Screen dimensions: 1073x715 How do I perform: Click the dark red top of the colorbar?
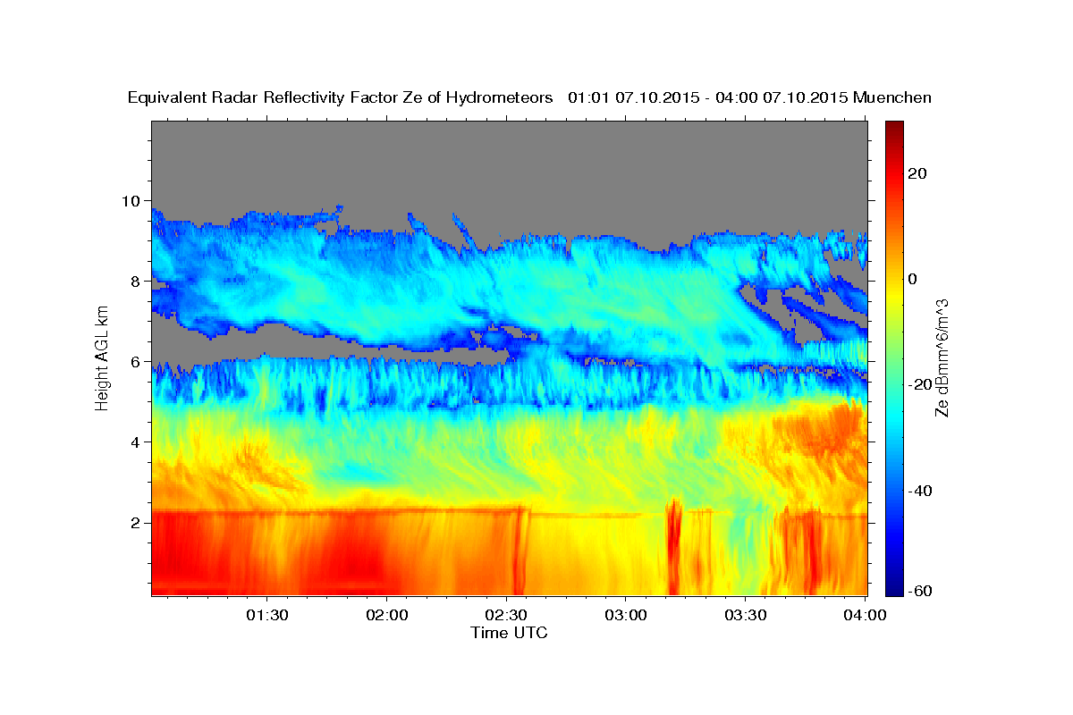[893, 128]
